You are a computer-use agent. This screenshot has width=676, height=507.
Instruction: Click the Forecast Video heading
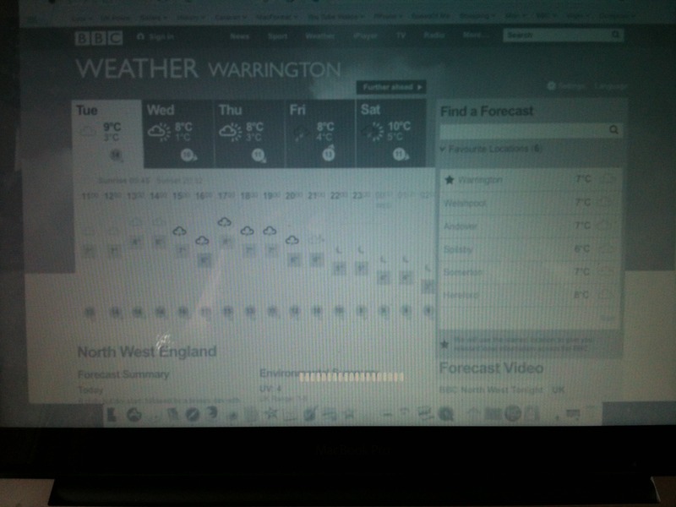tap(491, 368)
